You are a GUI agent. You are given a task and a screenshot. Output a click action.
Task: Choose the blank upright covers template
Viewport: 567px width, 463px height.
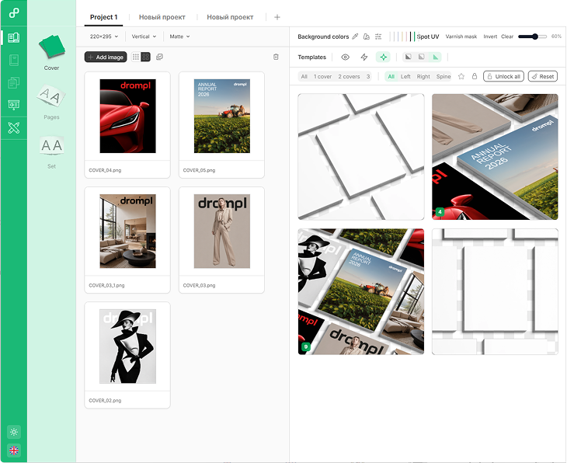[x=495, y=291]
